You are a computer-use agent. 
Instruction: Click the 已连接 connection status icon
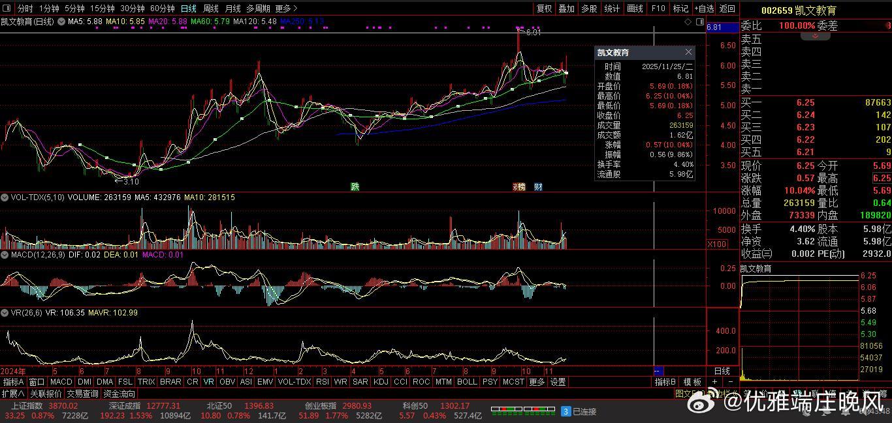[566, 411]
